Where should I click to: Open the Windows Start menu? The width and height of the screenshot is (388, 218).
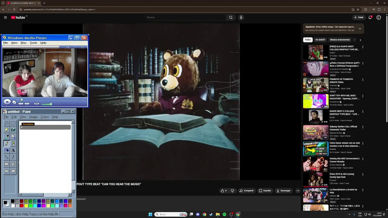(x=150, y=214)
